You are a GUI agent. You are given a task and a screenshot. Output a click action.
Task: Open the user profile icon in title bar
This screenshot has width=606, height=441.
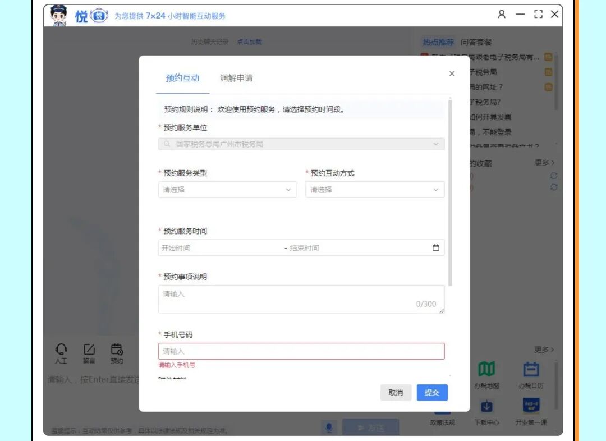502,14
